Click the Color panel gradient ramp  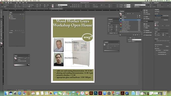[22, 65]
